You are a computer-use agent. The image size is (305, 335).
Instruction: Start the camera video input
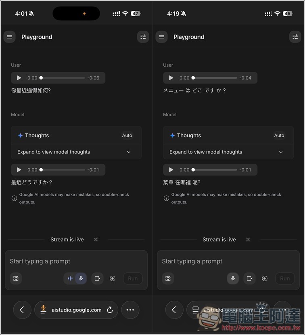(97, 278)
